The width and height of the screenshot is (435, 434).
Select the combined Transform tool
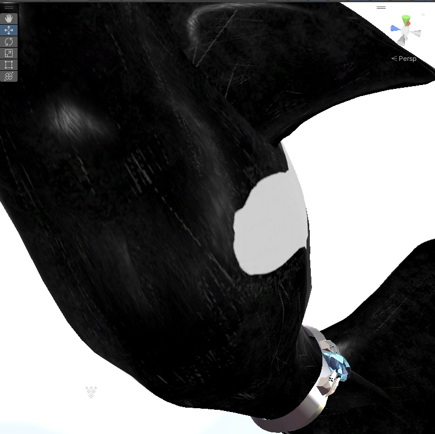click(9, 76)
